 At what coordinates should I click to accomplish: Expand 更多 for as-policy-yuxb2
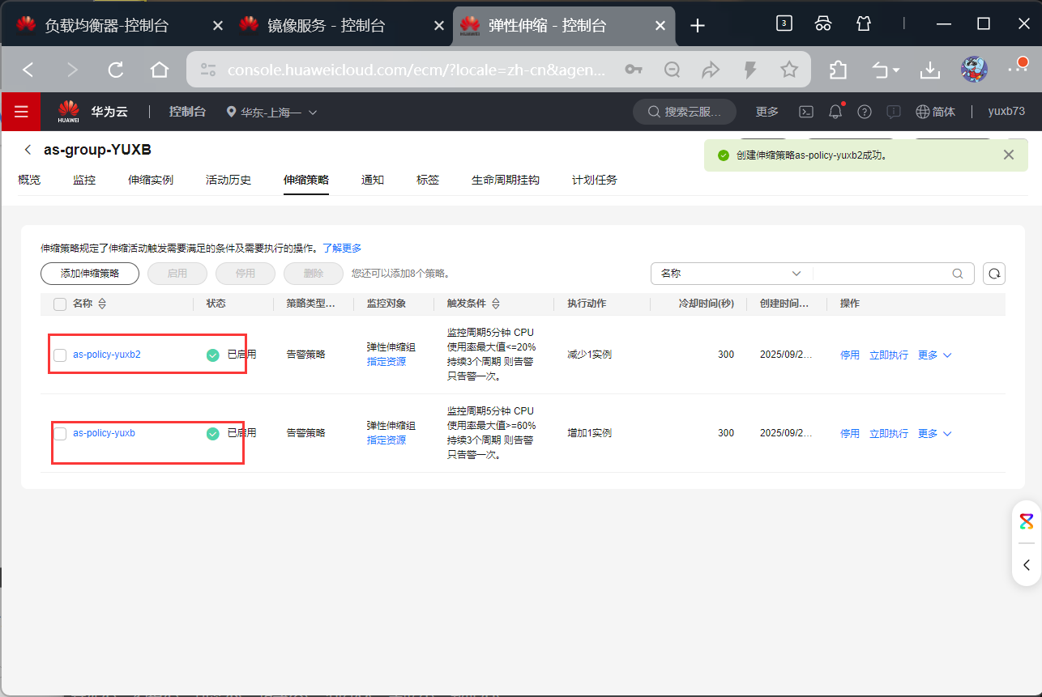[934, 355]
